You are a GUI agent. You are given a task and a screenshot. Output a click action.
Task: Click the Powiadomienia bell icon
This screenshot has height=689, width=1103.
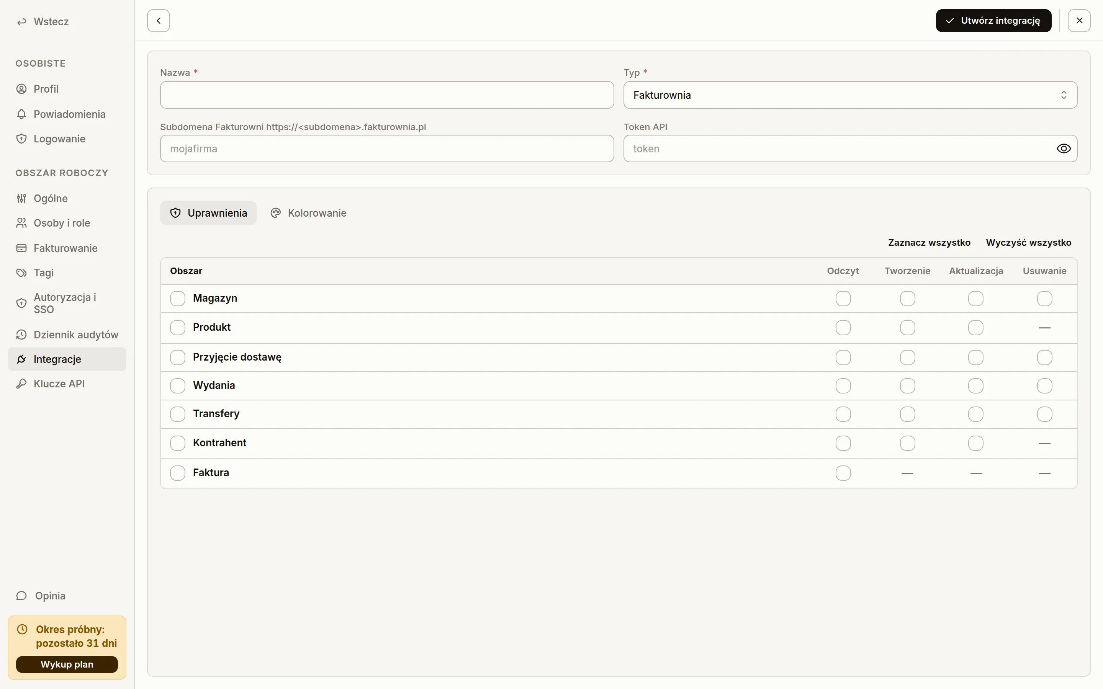click(21, 114)
